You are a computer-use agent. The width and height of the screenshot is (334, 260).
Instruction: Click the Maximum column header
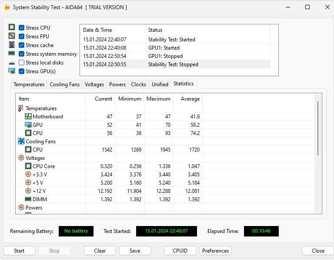(x=158, y=99)
